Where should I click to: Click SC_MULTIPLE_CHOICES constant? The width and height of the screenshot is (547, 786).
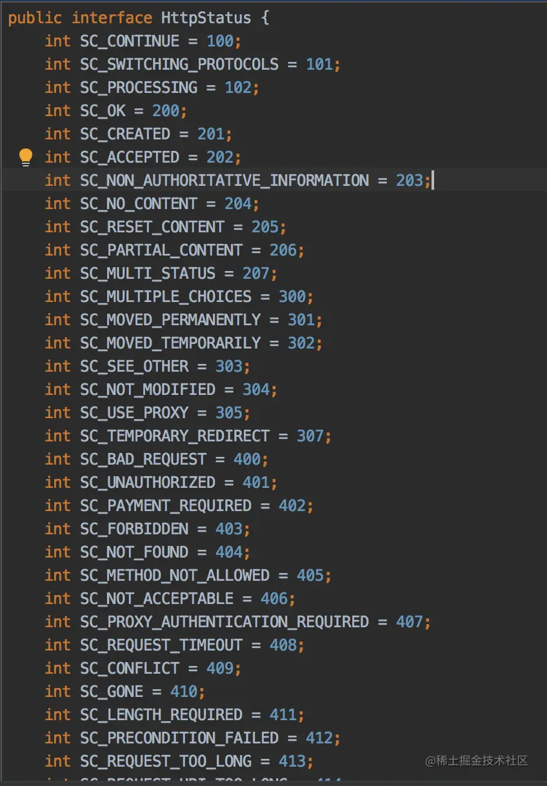coord(166,297)
